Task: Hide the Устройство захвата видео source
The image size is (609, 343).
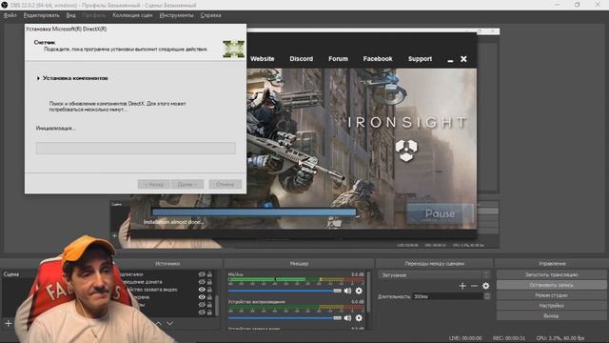Action: point(202,290)
